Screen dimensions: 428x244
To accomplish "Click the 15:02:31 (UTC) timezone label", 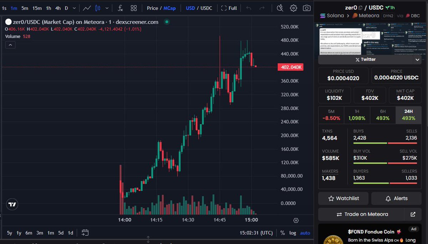I will tap(256, 233).
